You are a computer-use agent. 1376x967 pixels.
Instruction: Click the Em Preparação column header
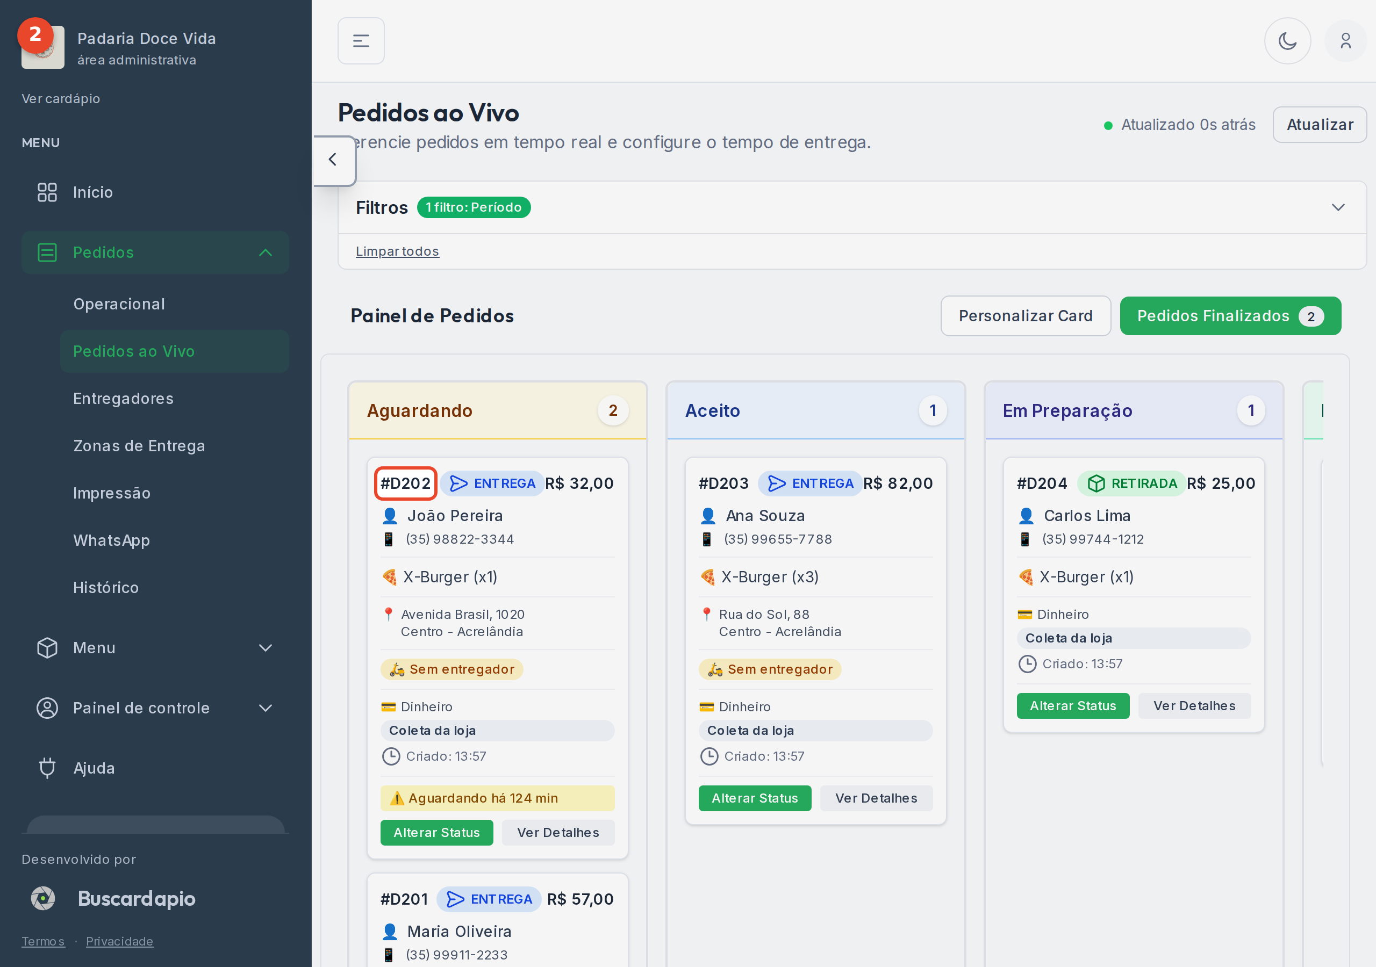pos(1134,410)
